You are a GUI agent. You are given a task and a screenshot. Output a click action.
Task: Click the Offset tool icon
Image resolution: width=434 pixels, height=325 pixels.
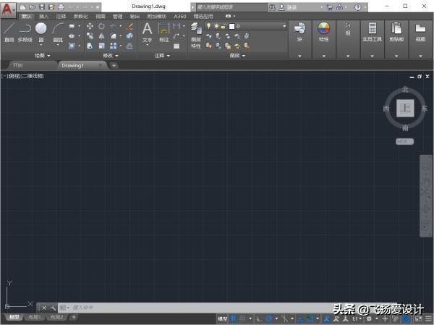click(129, 46)
